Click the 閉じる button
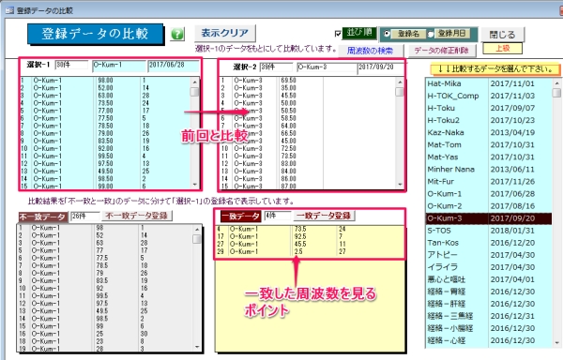 [x=502, y=35]
